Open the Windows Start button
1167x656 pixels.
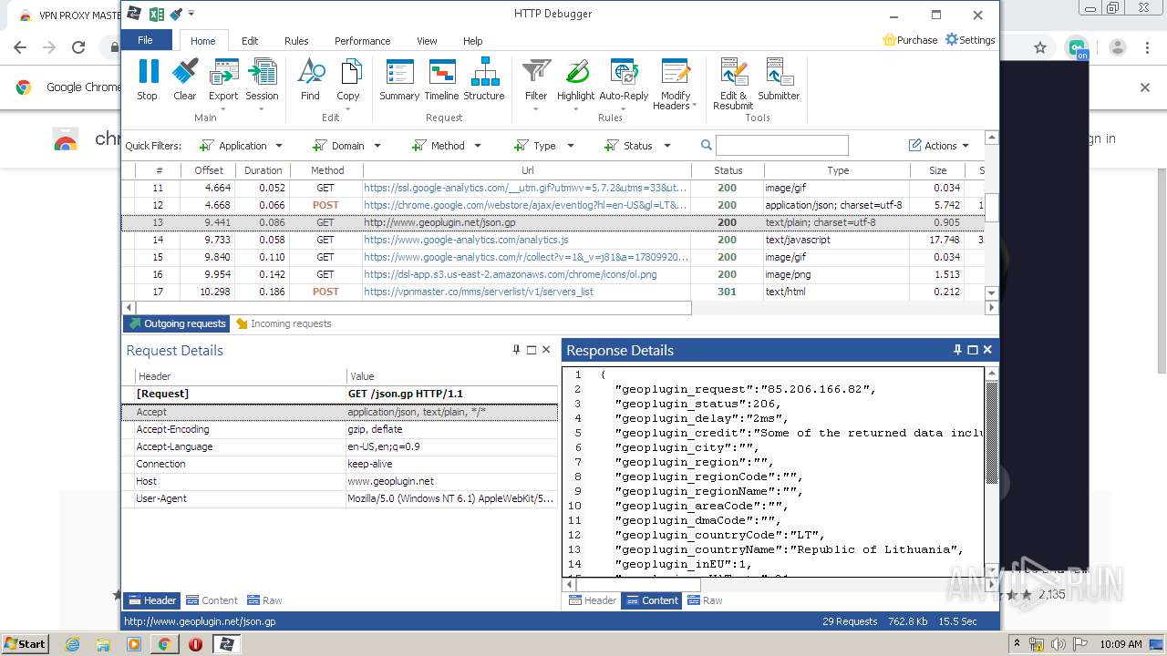click(25, 643)
